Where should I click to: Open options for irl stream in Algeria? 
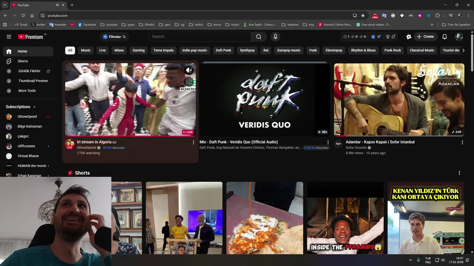(193, 142)
